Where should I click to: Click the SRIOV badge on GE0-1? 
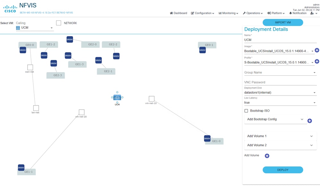pyautogui.click(x=202, y=50)
